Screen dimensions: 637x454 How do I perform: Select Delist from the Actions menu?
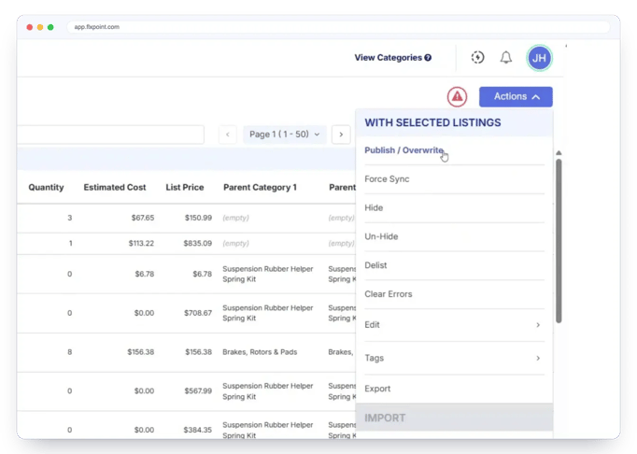375,265
